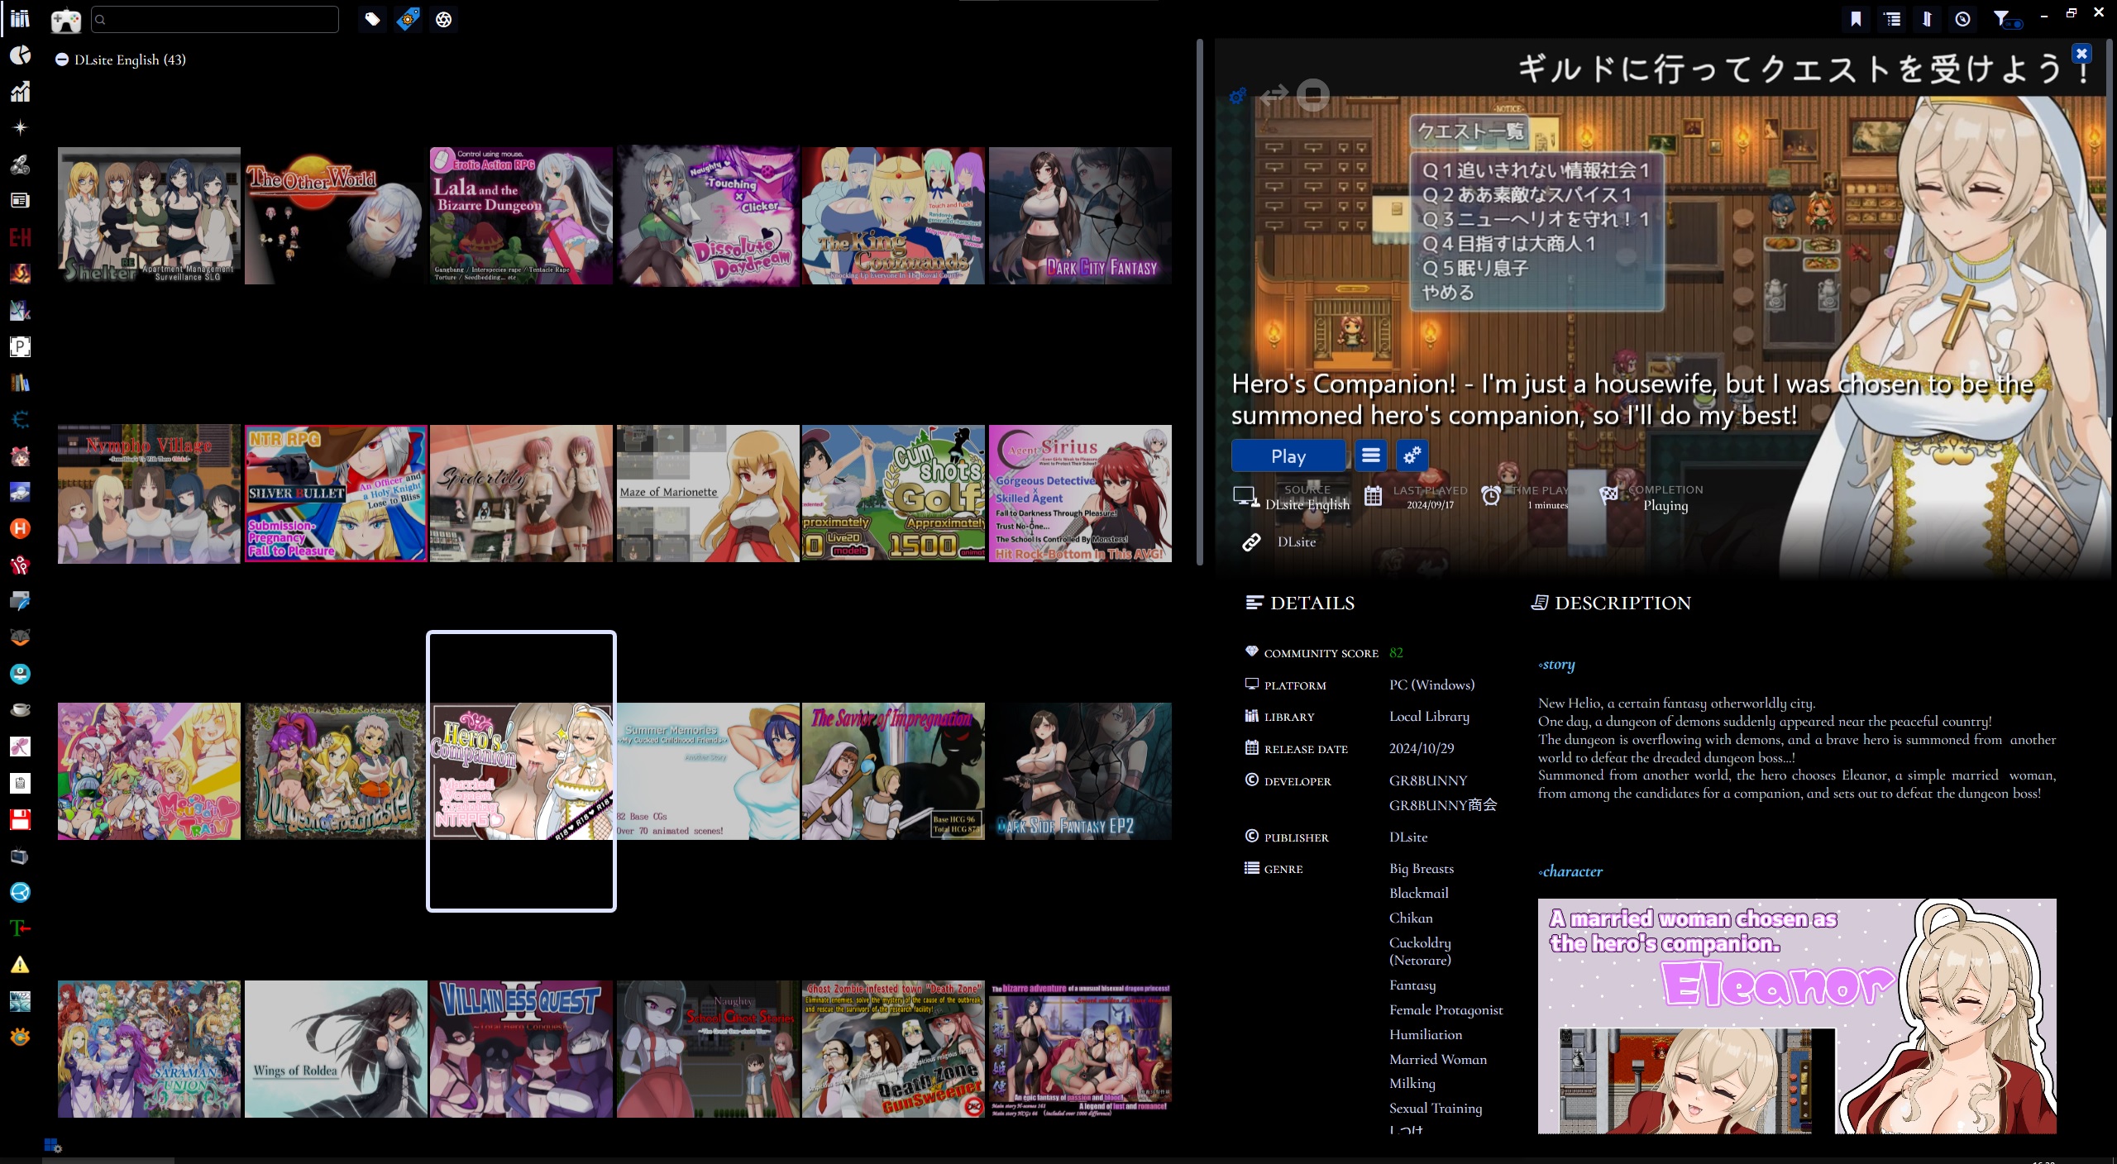Click developer GR8BUNNY

pyautogui.click(x=1428, y=780)
